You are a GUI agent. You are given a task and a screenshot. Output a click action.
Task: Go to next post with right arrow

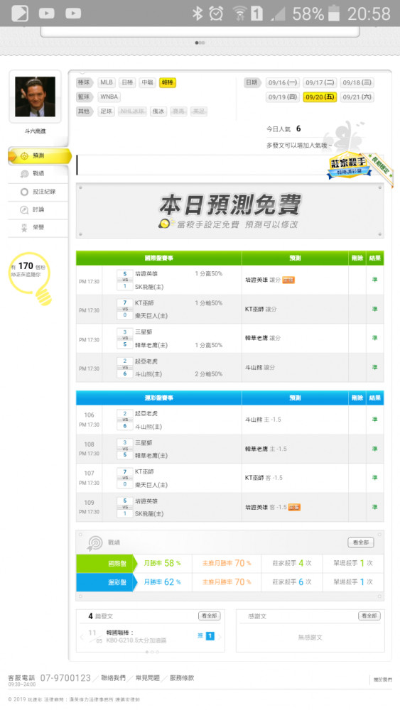pyautogui.click(x=220, y=637)
